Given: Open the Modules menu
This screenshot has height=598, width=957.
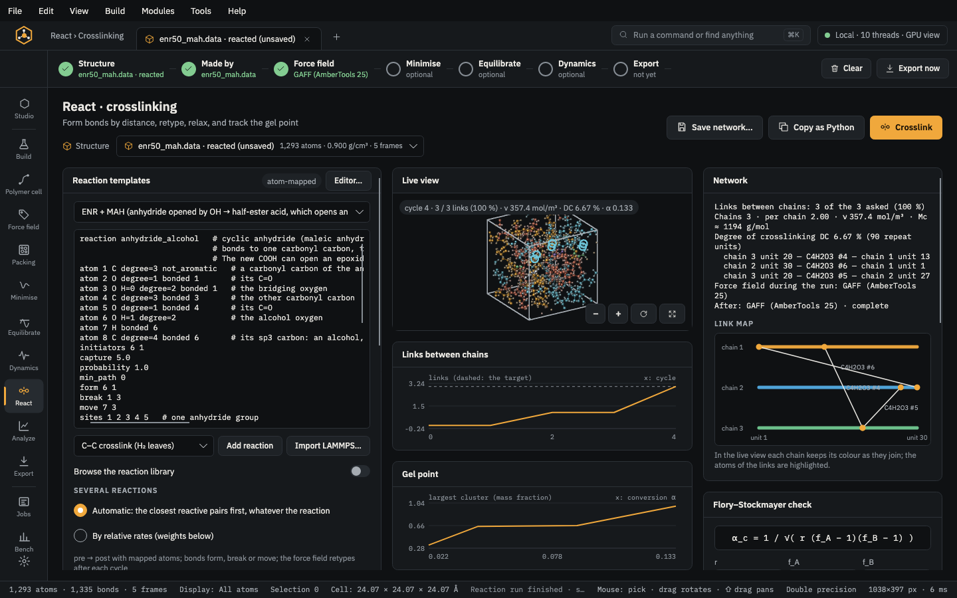Looking at the screenshot, I should 158,11.
